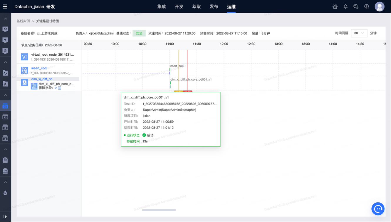Select the highlighted baseline instance icon in sidebar
391x222 pixels.
[5, 106]
